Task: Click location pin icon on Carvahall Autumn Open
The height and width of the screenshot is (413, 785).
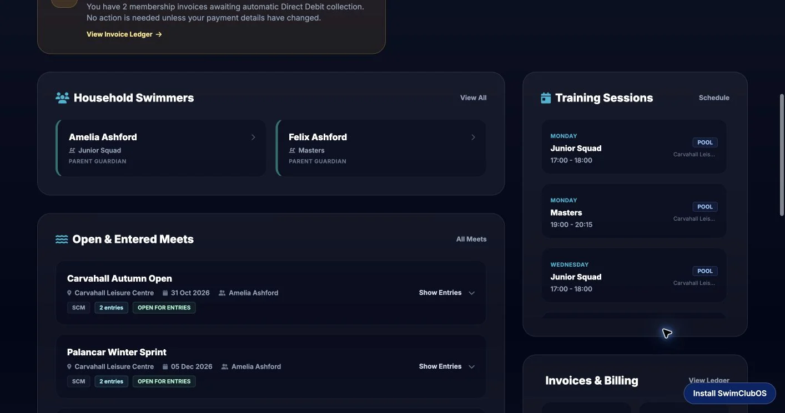Action: click(69, 293)
